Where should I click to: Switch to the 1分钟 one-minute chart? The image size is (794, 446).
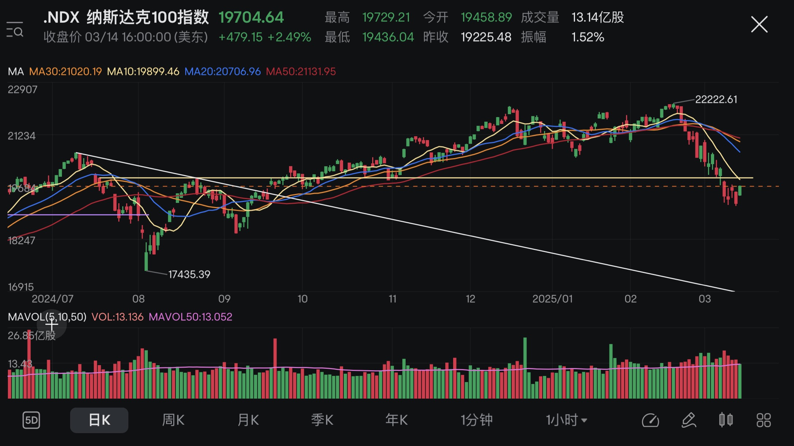coord(477,420)
